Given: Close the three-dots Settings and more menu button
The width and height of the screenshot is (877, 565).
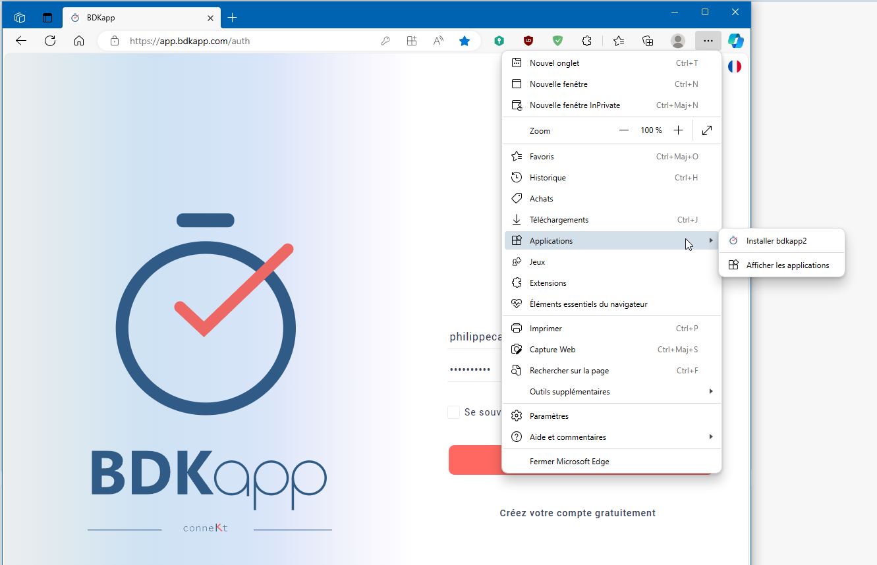Looking at the screenshot, I should pos(708,41).
